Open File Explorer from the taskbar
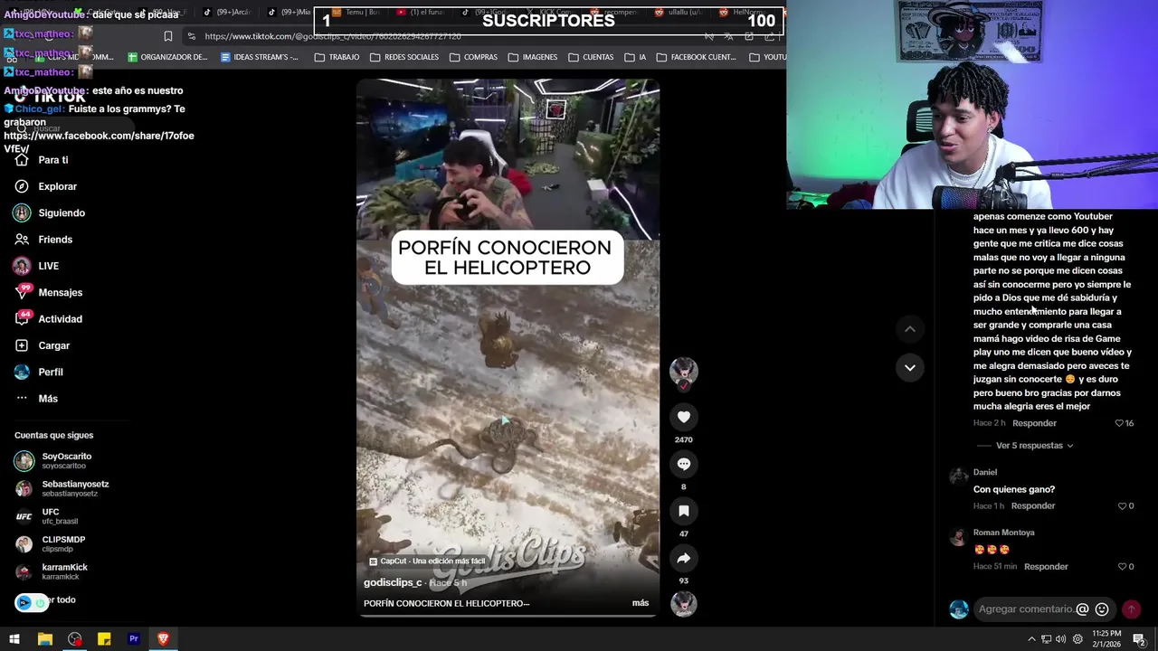This screenshot has width=1158, height=651. pos(44,639)
